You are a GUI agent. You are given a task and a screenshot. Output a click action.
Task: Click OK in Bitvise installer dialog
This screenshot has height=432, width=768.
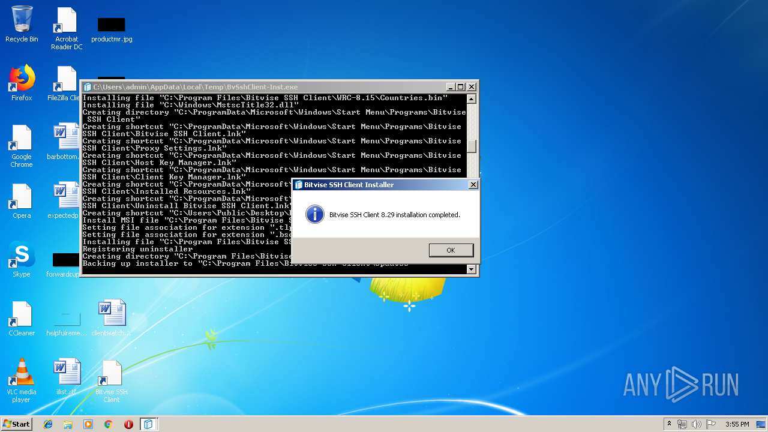click(451, 250)
